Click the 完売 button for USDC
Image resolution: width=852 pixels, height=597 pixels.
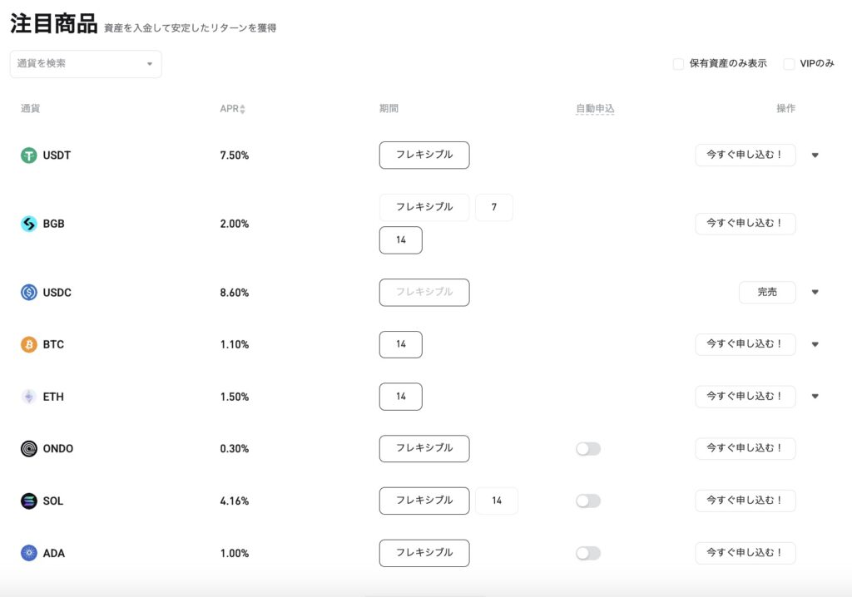[x=767, y=293]
